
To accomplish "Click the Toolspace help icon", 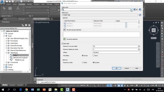I will tap(29, 25).
